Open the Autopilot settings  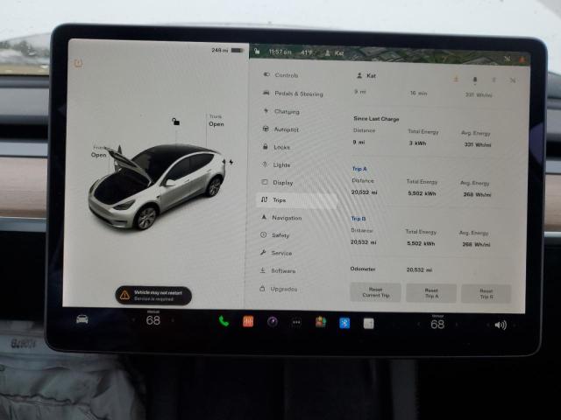(x=280, y=129)
